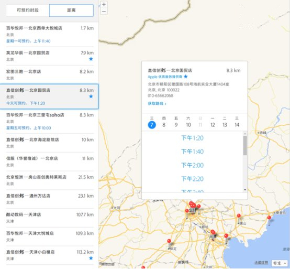
Task: Zoom out on the map with minus button
Action: point(104,12)
